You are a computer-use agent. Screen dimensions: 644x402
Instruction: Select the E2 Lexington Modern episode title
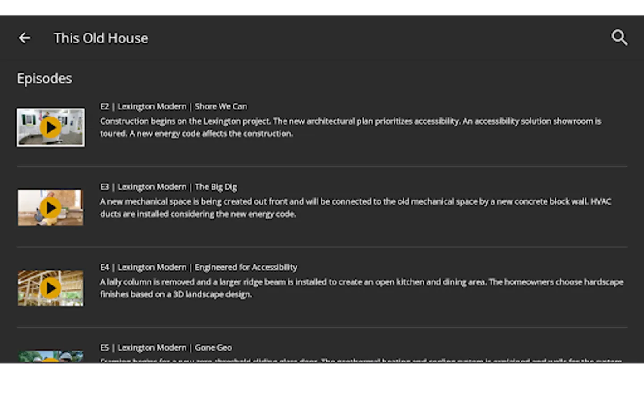click(x=173, y=106)
